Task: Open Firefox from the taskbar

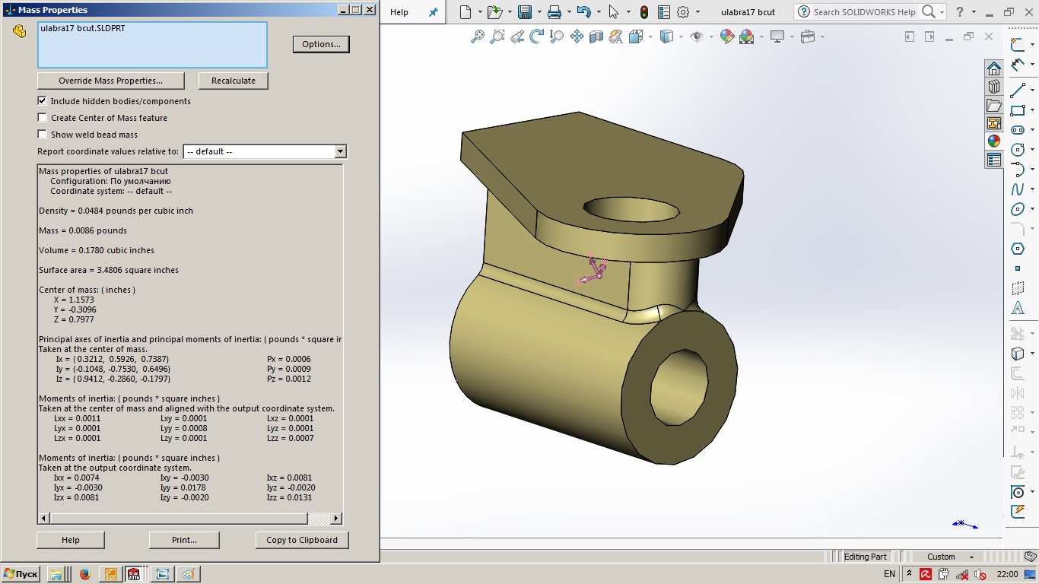Action: pyautogui.click(x=84, y=574)
